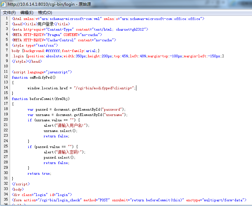Click line number 1 in the gutter

(x=7, y=19)
